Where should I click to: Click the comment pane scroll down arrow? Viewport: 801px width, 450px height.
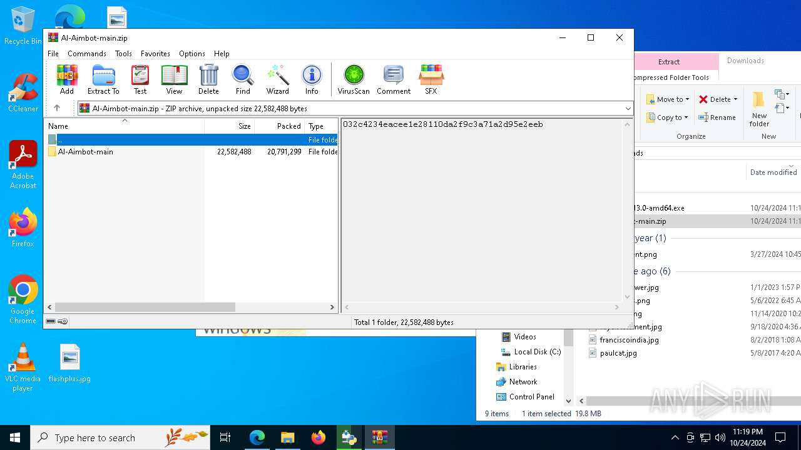pyautogui.click(x=627, y=297)
